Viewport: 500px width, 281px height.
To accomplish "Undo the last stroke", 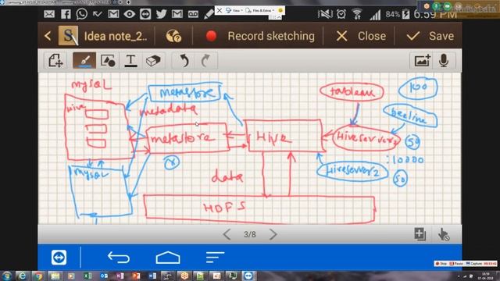I will (x=184, y=60).
